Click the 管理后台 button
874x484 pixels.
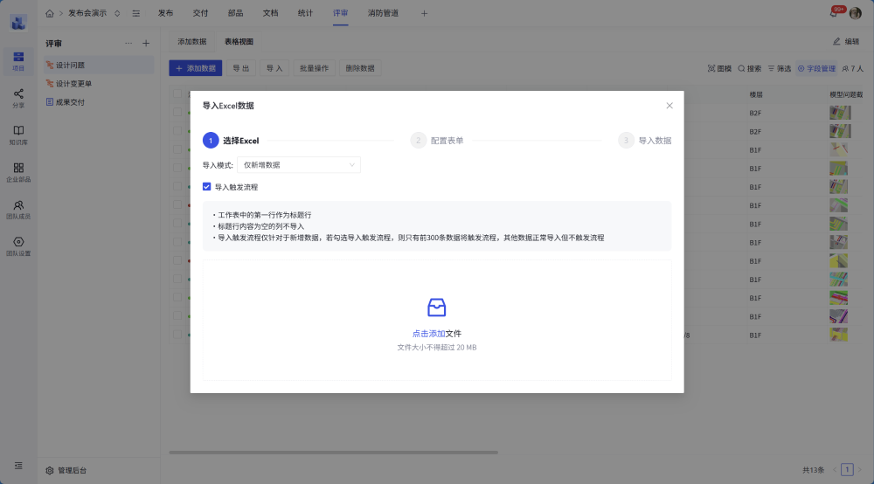click(x=66, y=471)
